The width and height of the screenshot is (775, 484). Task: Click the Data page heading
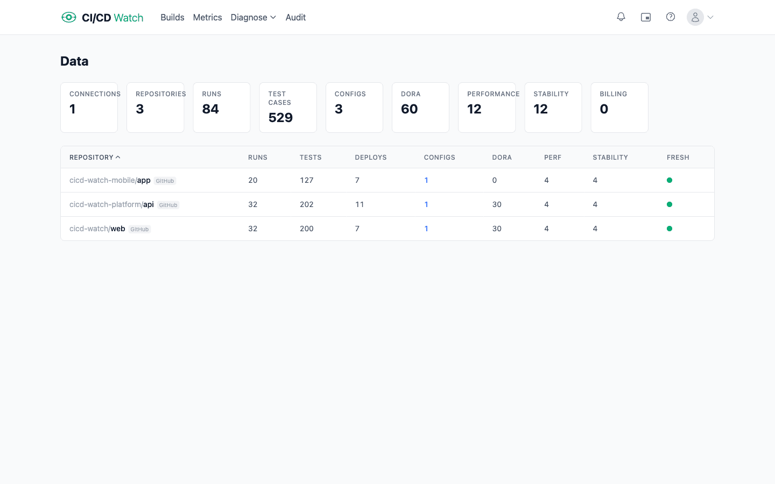pyautogui.click(x=74, y=61)
